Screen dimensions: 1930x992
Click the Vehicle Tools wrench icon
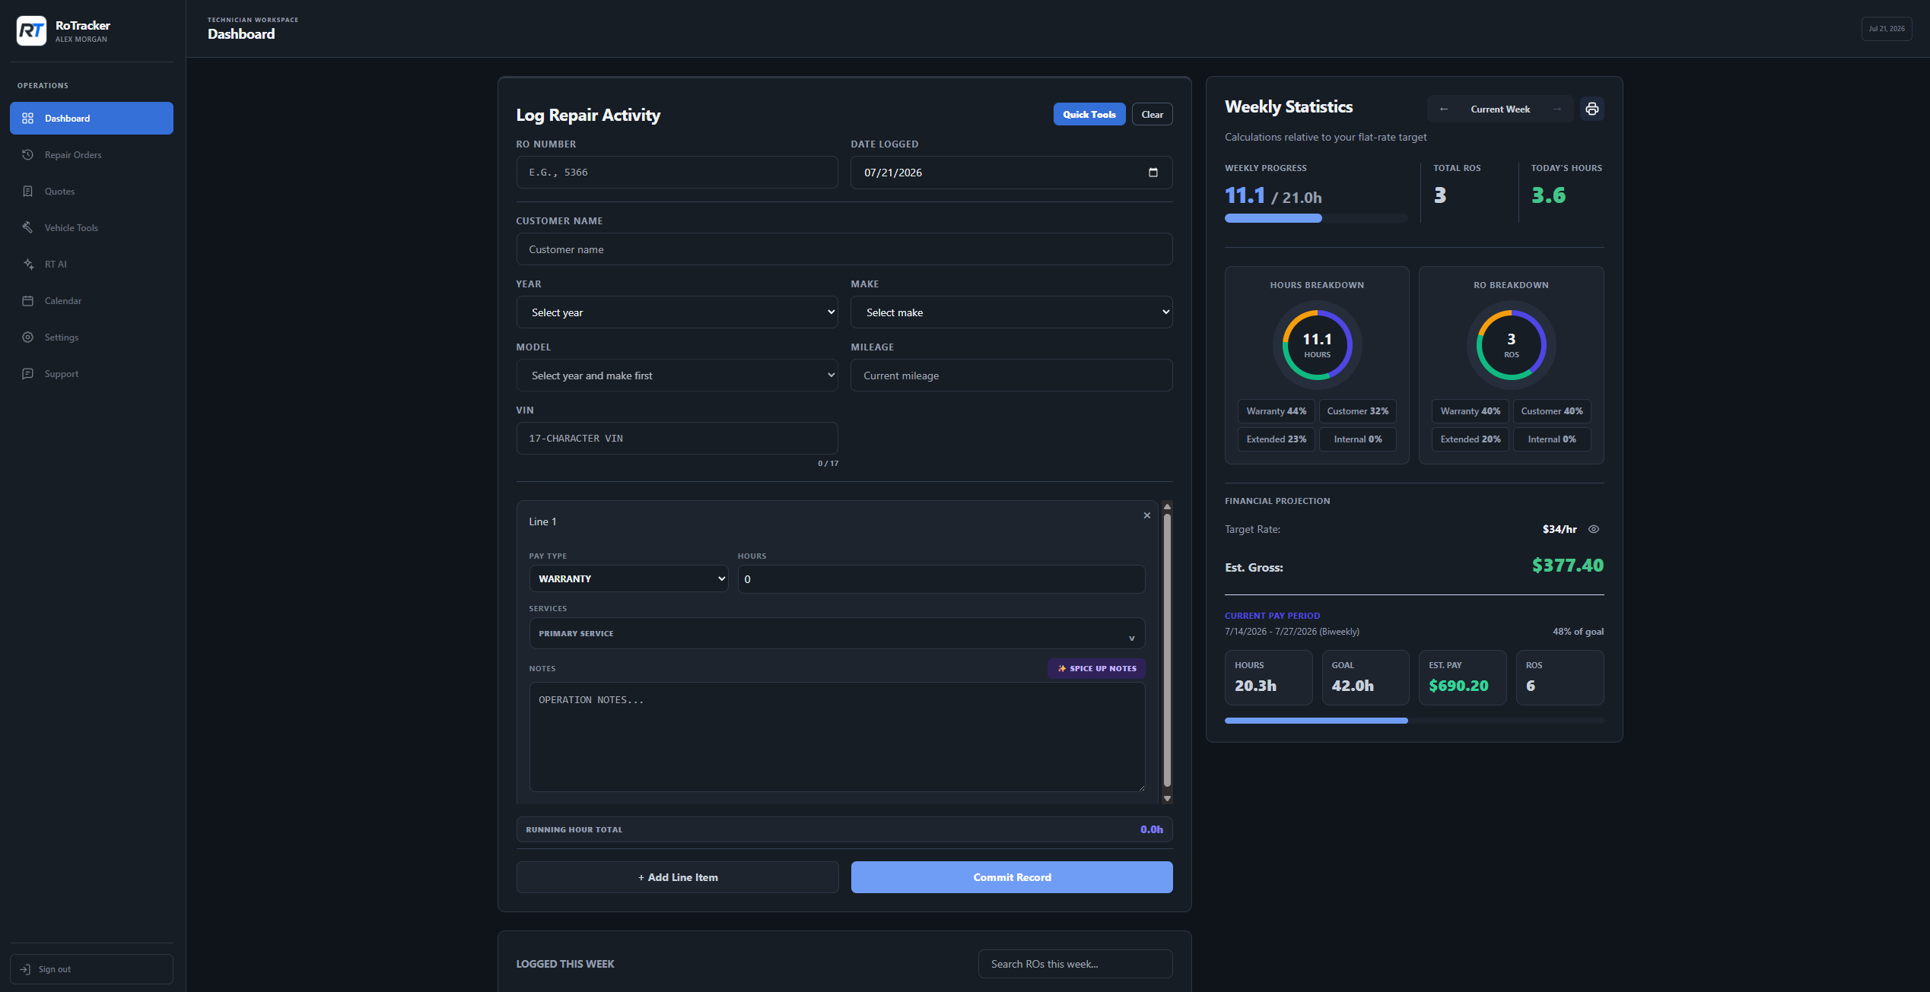coord(28,228)
